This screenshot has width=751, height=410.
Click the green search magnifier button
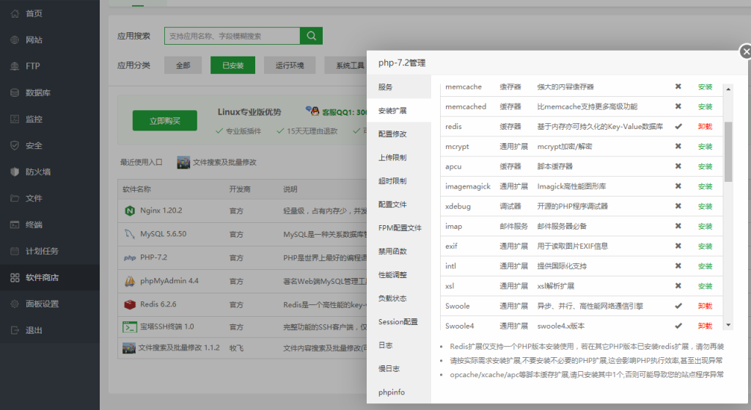[x=311, y=36]
